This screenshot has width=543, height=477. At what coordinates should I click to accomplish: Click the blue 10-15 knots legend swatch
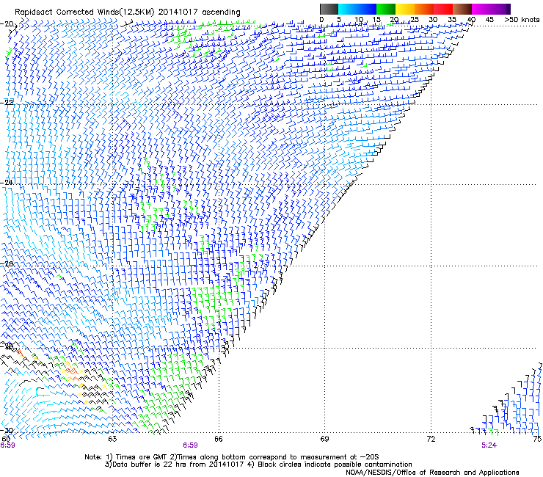[x=367, y=9]
